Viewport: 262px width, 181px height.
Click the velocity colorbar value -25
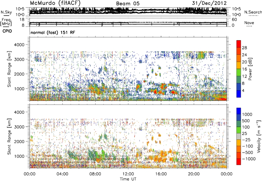[247, 140]
